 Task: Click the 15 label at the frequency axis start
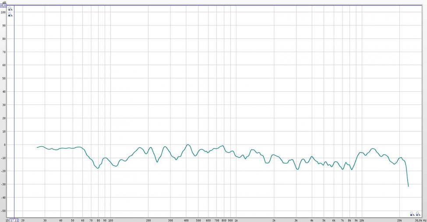point(7,220)
